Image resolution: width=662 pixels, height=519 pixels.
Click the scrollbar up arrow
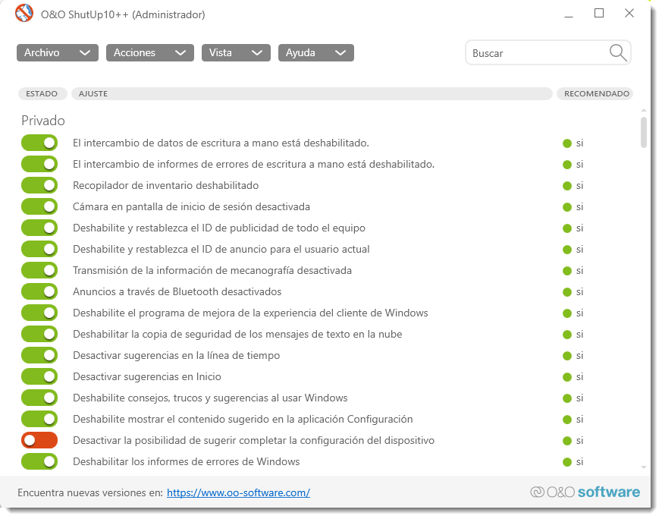[644, 110]
